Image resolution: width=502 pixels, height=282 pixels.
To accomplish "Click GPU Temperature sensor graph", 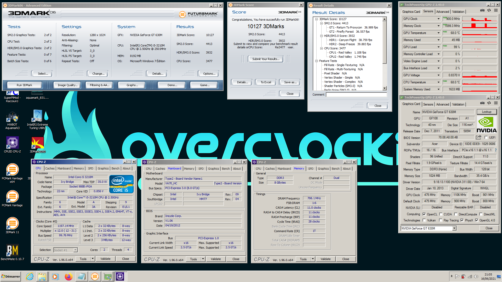I will 480,33.
